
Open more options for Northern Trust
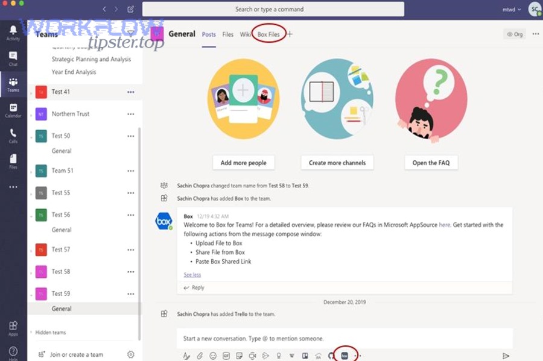pos(130,114)
